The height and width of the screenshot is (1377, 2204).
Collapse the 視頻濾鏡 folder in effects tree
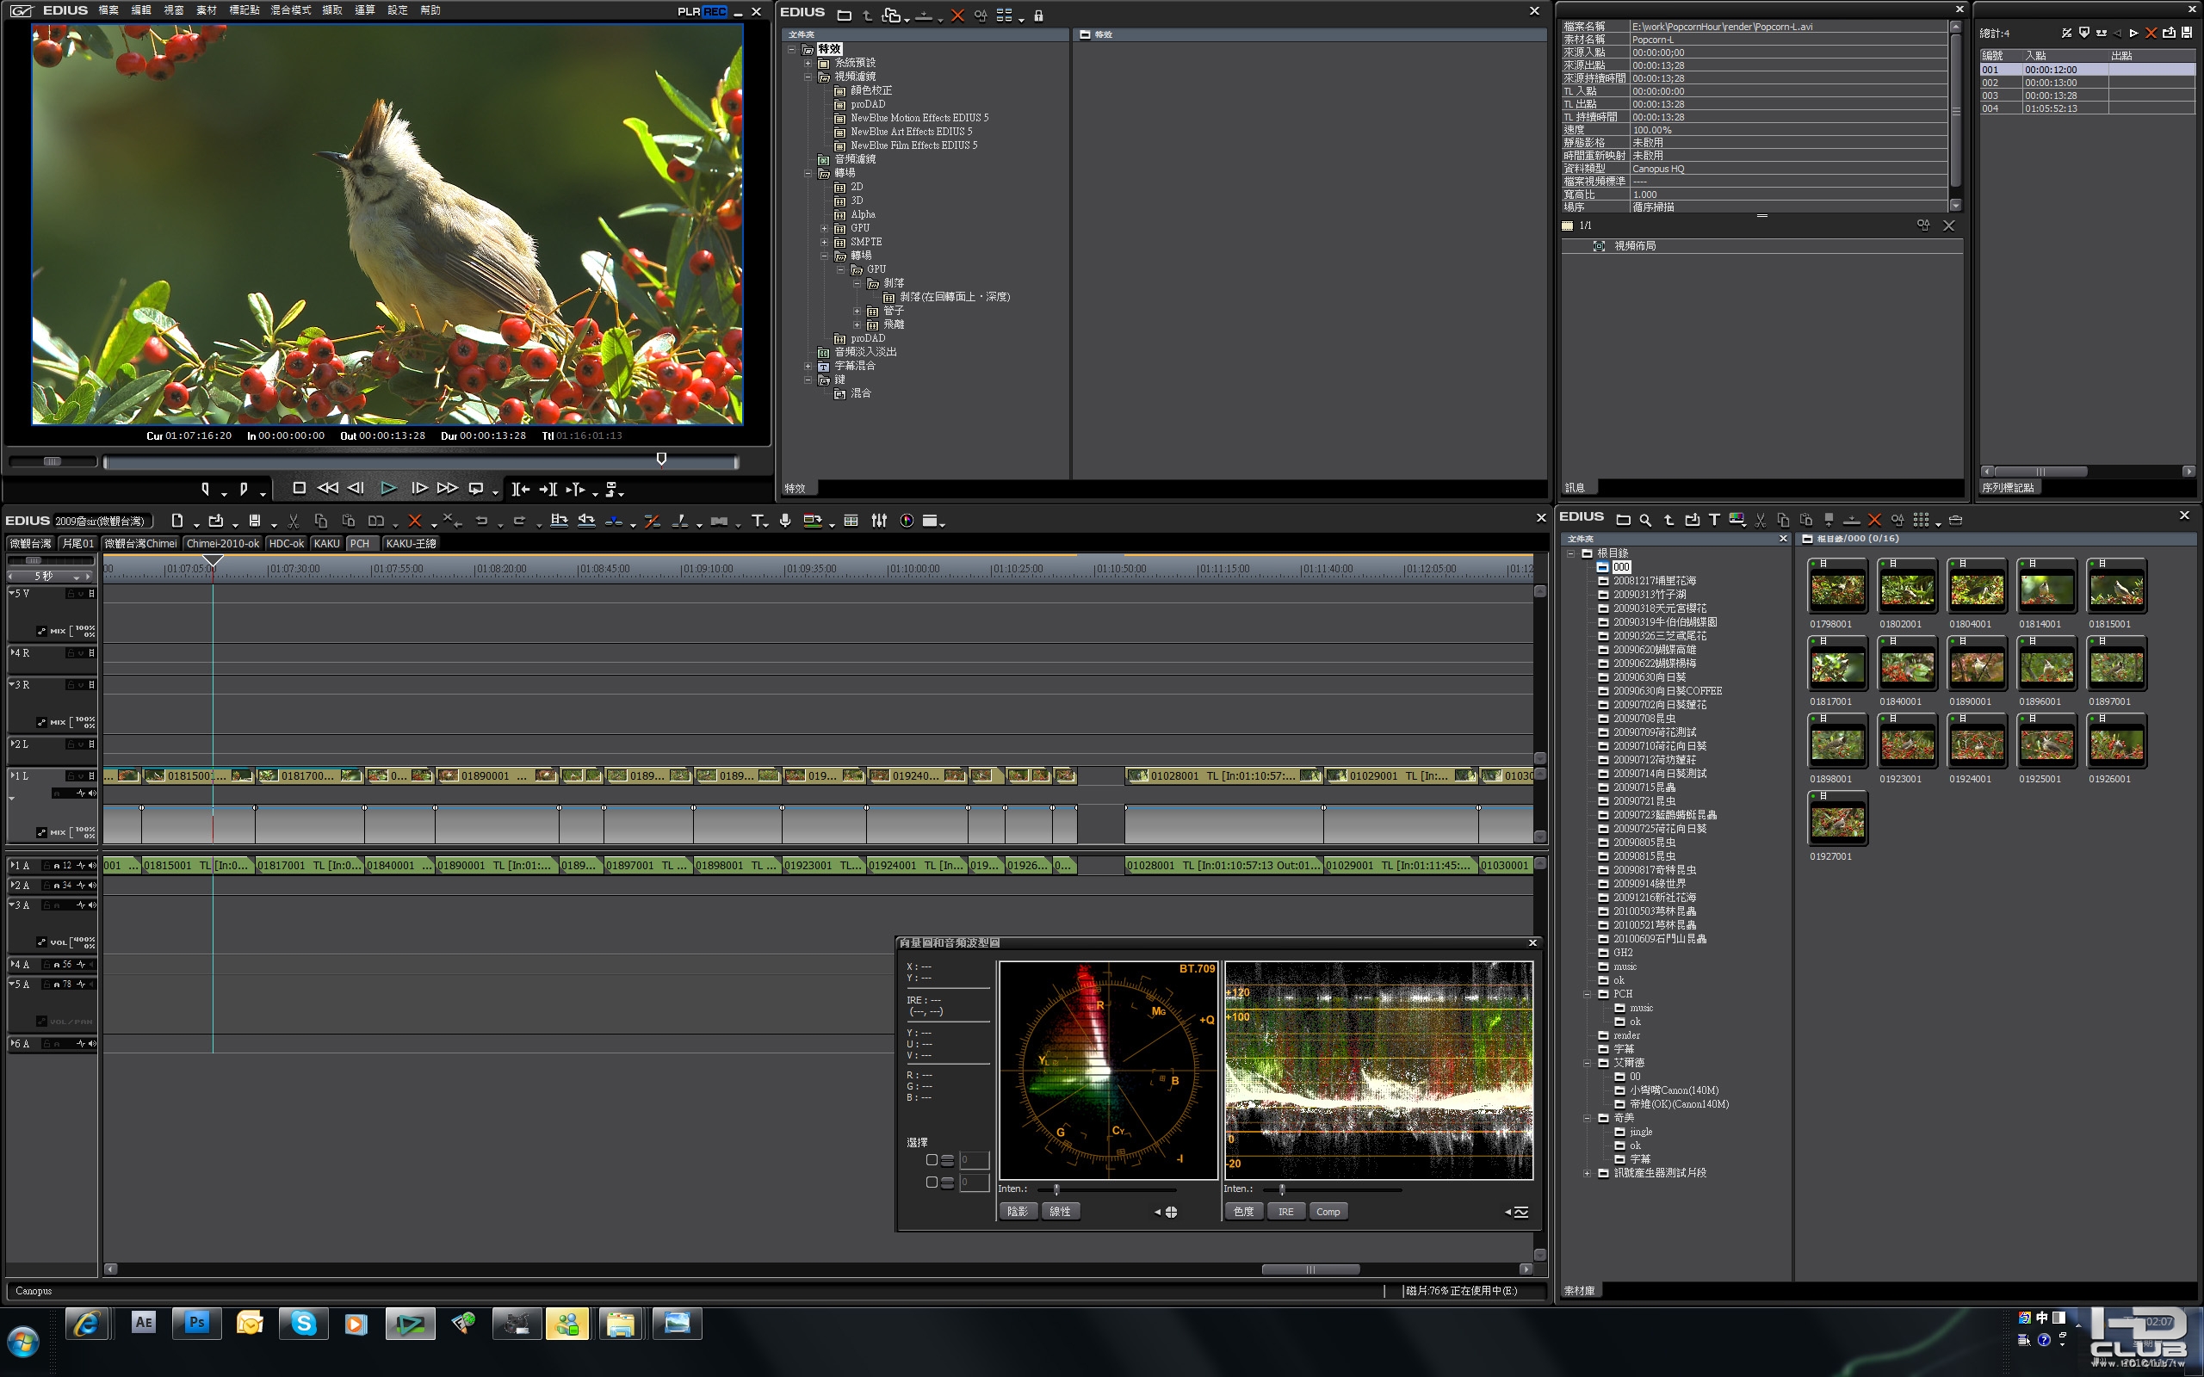[x=808, y=77]
